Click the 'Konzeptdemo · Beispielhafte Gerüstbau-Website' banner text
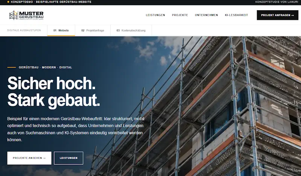 click(x=51, y=2)
